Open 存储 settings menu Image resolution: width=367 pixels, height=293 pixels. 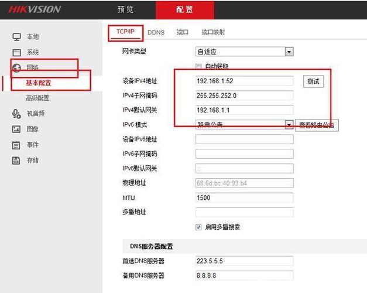33,161
